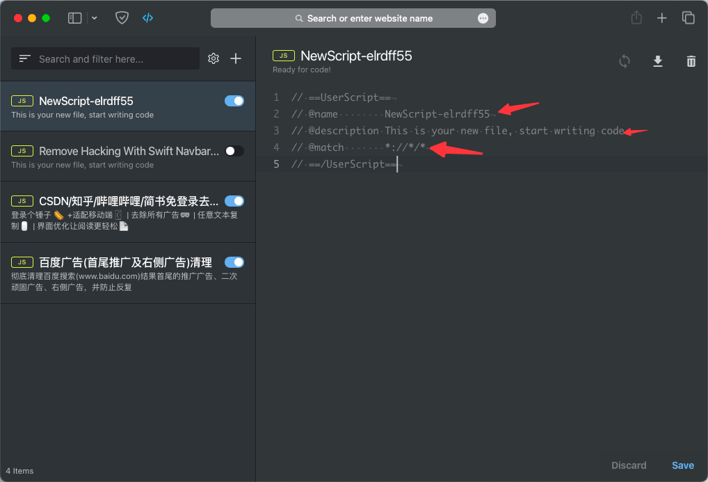
Task: Toggle off the CSDN script switch
Action: point(234,201)
